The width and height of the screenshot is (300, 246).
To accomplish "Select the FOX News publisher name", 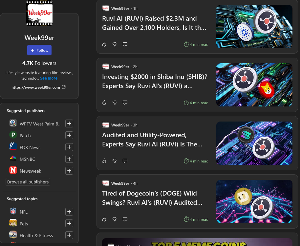I will coord(30,148).
